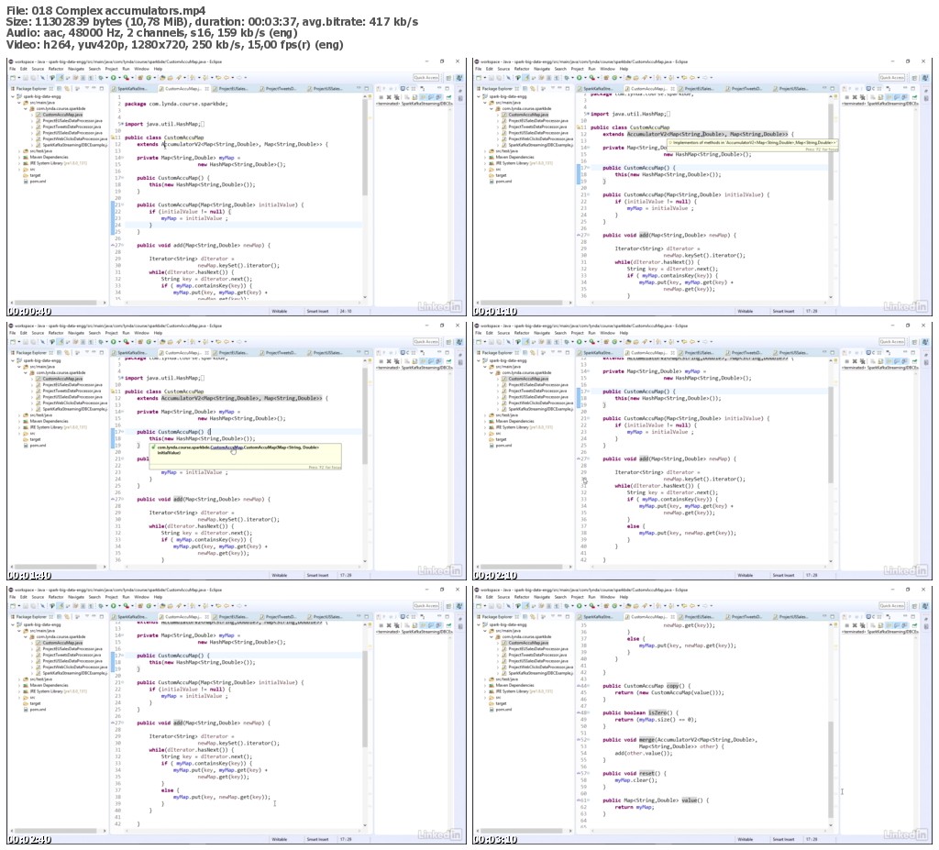The image size is (939, 850).
Task: Collapse copy() method fold marker, 00:03:10 frame
Action: 588,685
